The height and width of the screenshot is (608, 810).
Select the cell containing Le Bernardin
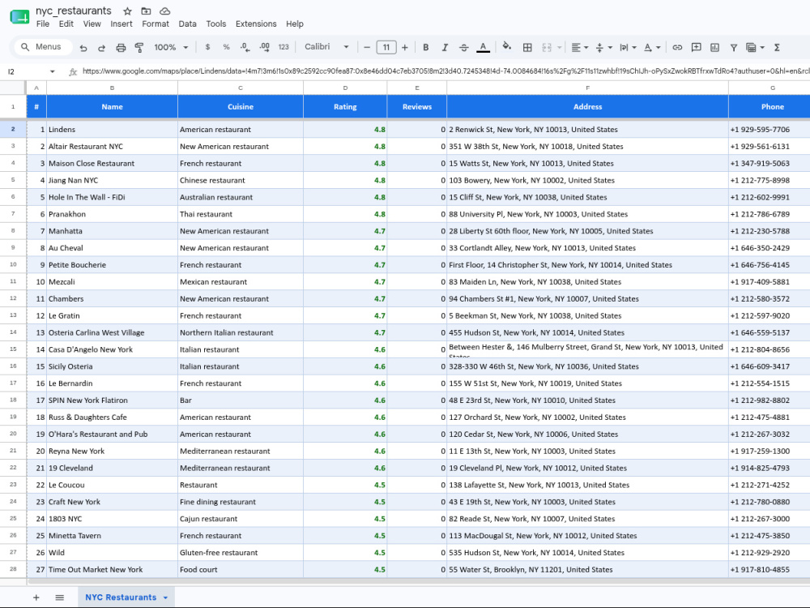click(112, 383)
